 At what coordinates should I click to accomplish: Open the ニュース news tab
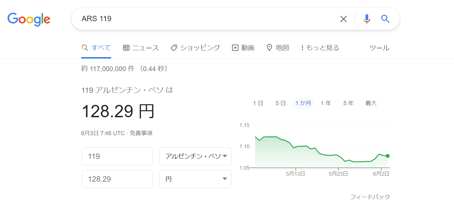(x=141, y=48)
